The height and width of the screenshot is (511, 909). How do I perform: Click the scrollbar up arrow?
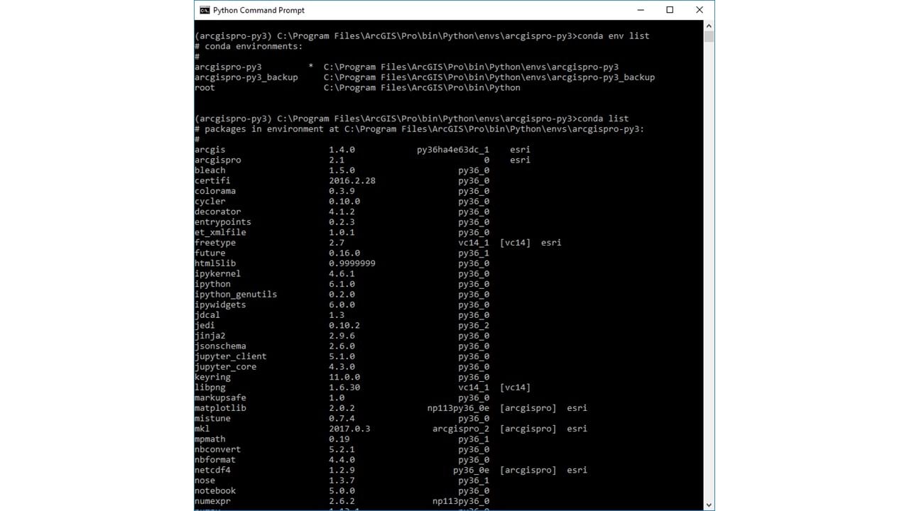pyautogui.click(x=709, y=26)
